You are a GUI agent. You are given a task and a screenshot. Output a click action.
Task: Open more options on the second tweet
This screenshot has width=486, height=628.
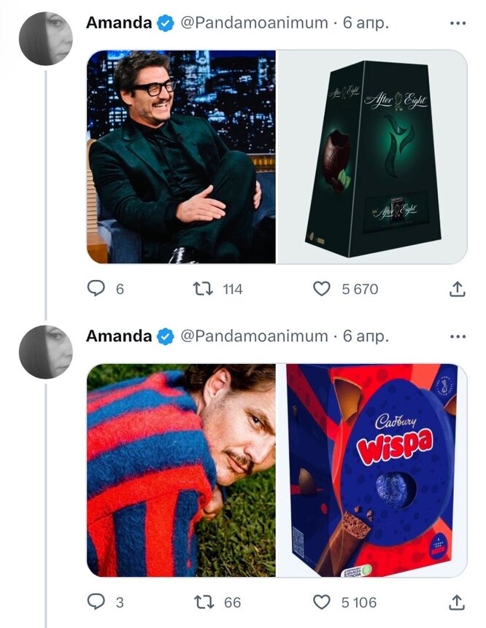tap(458, 336)
